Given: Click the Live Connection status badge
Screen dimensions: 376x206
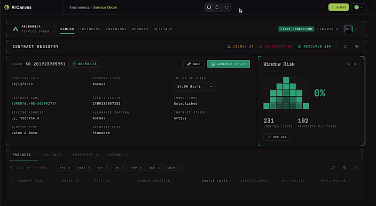Looking at the screenshot, I should coord(296,29).
